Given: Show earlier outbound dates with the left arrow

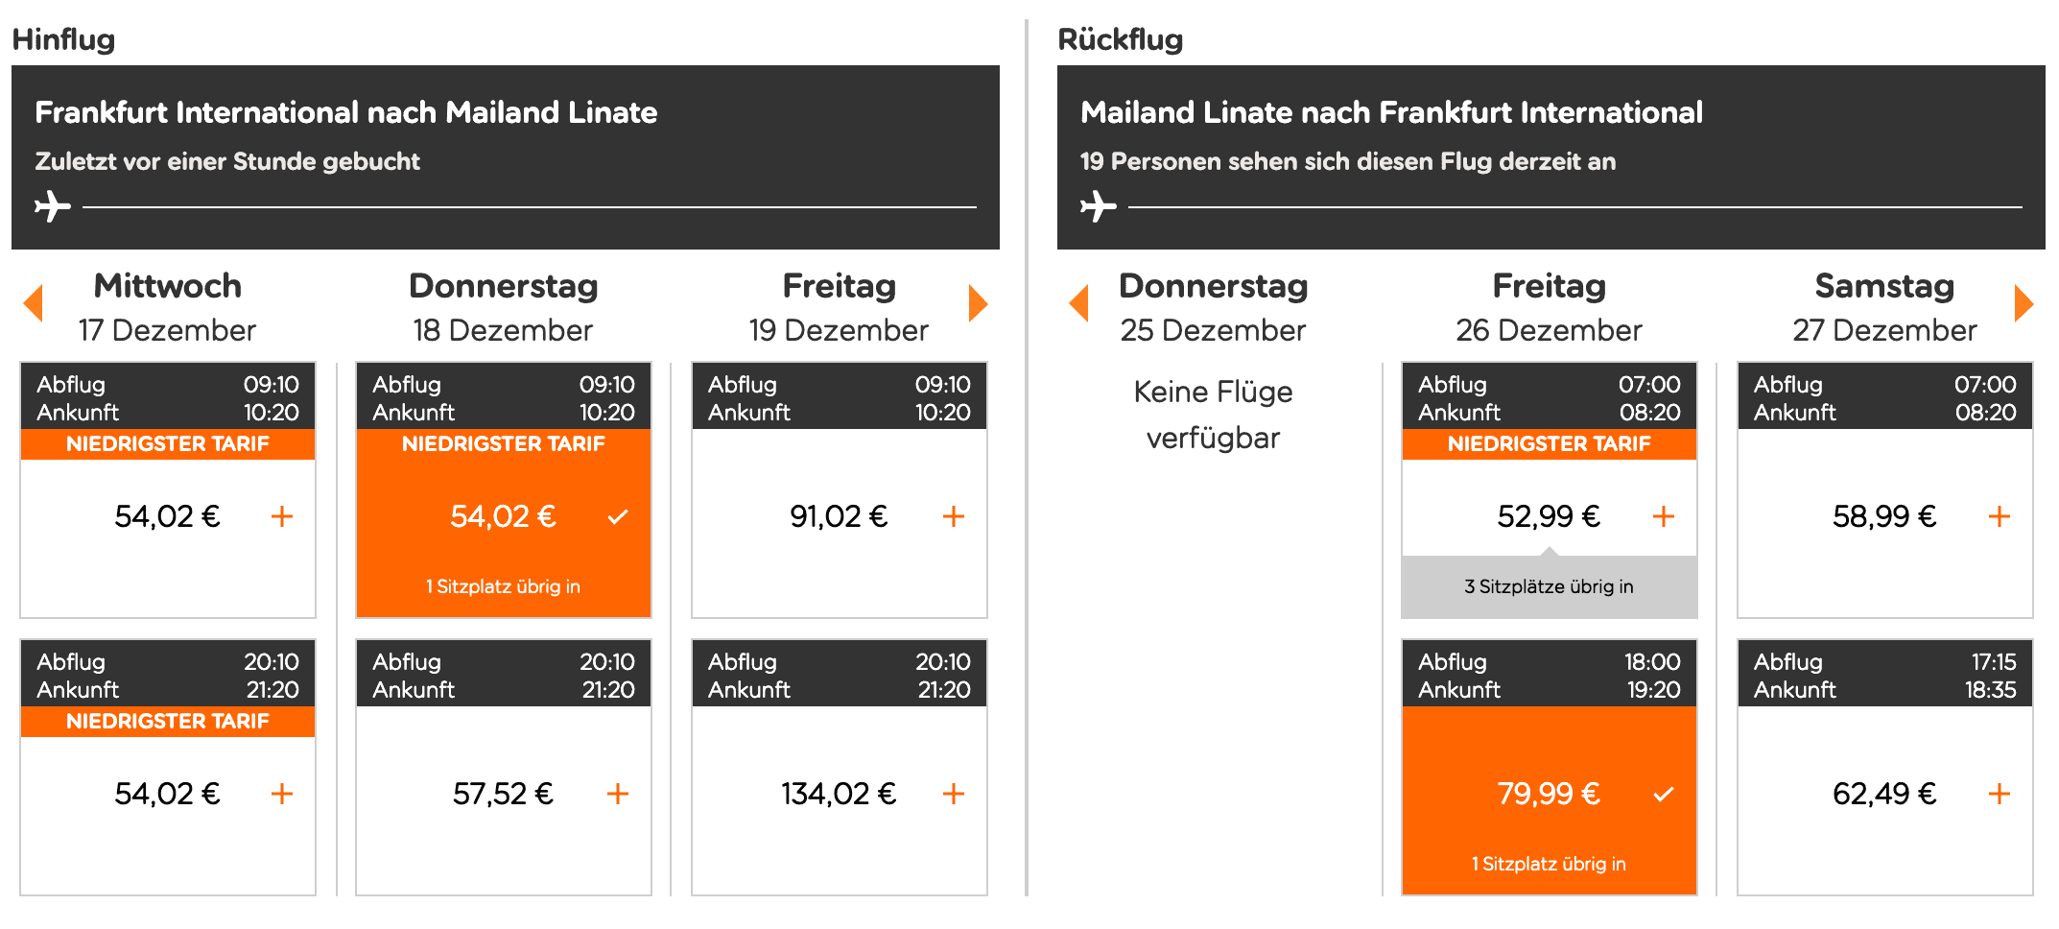Looking at the screenshot, I should pyautogui.click(x=35, y=303).
